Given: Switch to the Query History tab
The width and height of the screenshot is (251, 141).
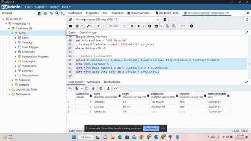Looking at the screenshot, I should point(88,33).
